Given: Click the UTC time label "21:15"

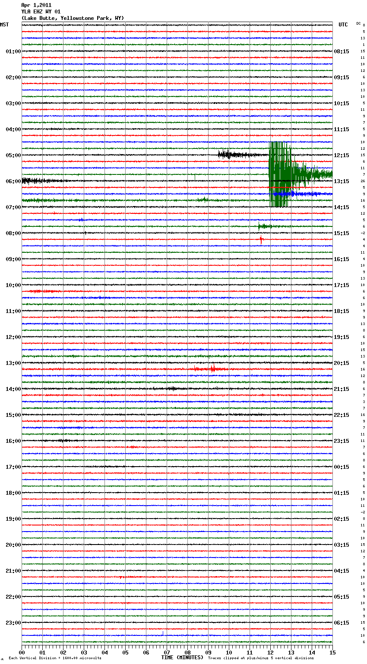Looking at the screenshot, I should point(342,389).
